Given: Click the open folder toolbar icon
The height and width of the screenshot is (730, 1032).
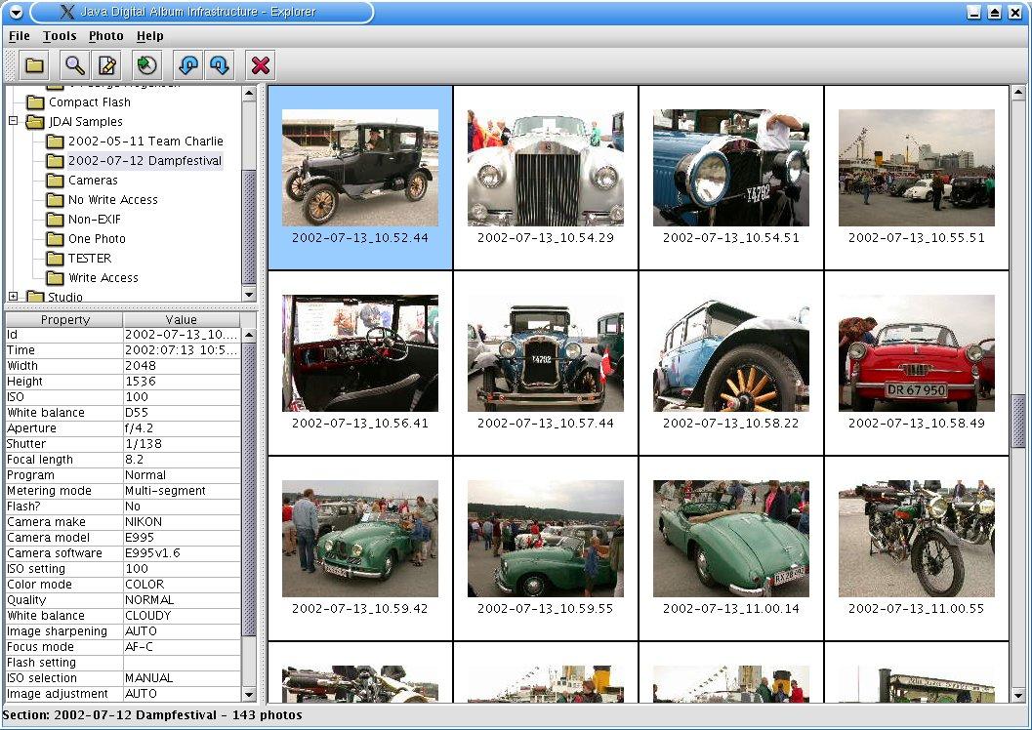Looking at the screenshot, I should pos(34,65).
